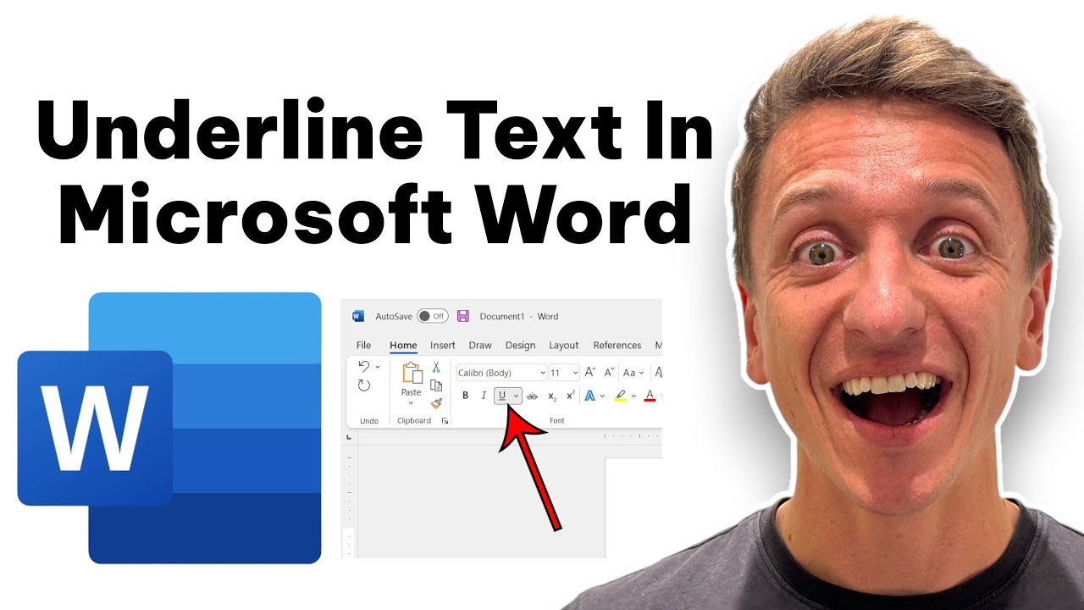Viewport: 1084px width, 610px height.
Task: Click the Redo icon
Action: 364,385
